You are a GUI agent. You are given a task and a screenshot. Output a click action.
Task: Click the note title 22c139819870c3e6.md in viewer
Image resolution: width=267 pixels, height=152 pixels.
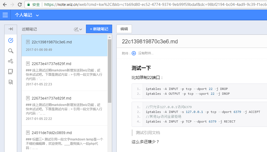[x=150, y=41]
